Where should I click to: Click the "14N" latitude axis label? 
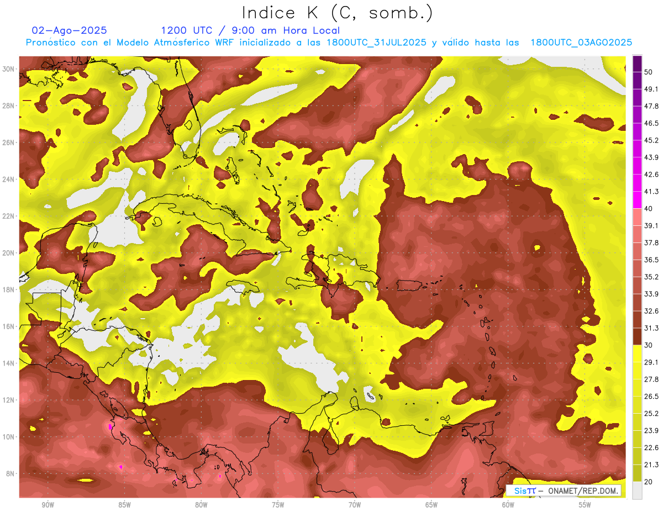[9, 363]
